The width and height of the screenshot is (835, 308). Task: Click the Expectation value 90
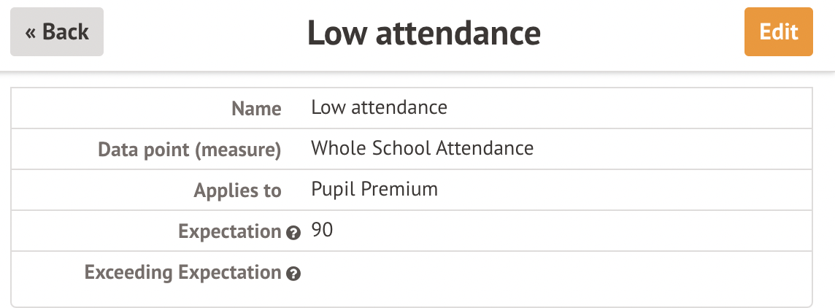pos(322,230)
